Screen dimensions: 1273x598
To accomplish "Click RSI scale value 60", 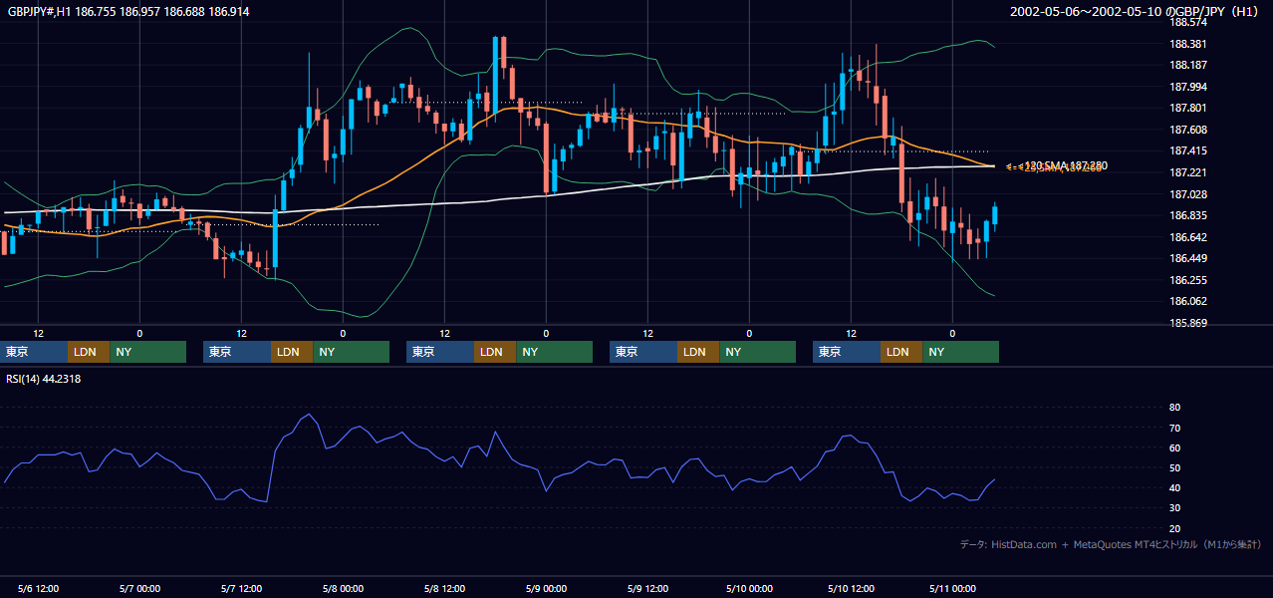I will coord(1175,448).
